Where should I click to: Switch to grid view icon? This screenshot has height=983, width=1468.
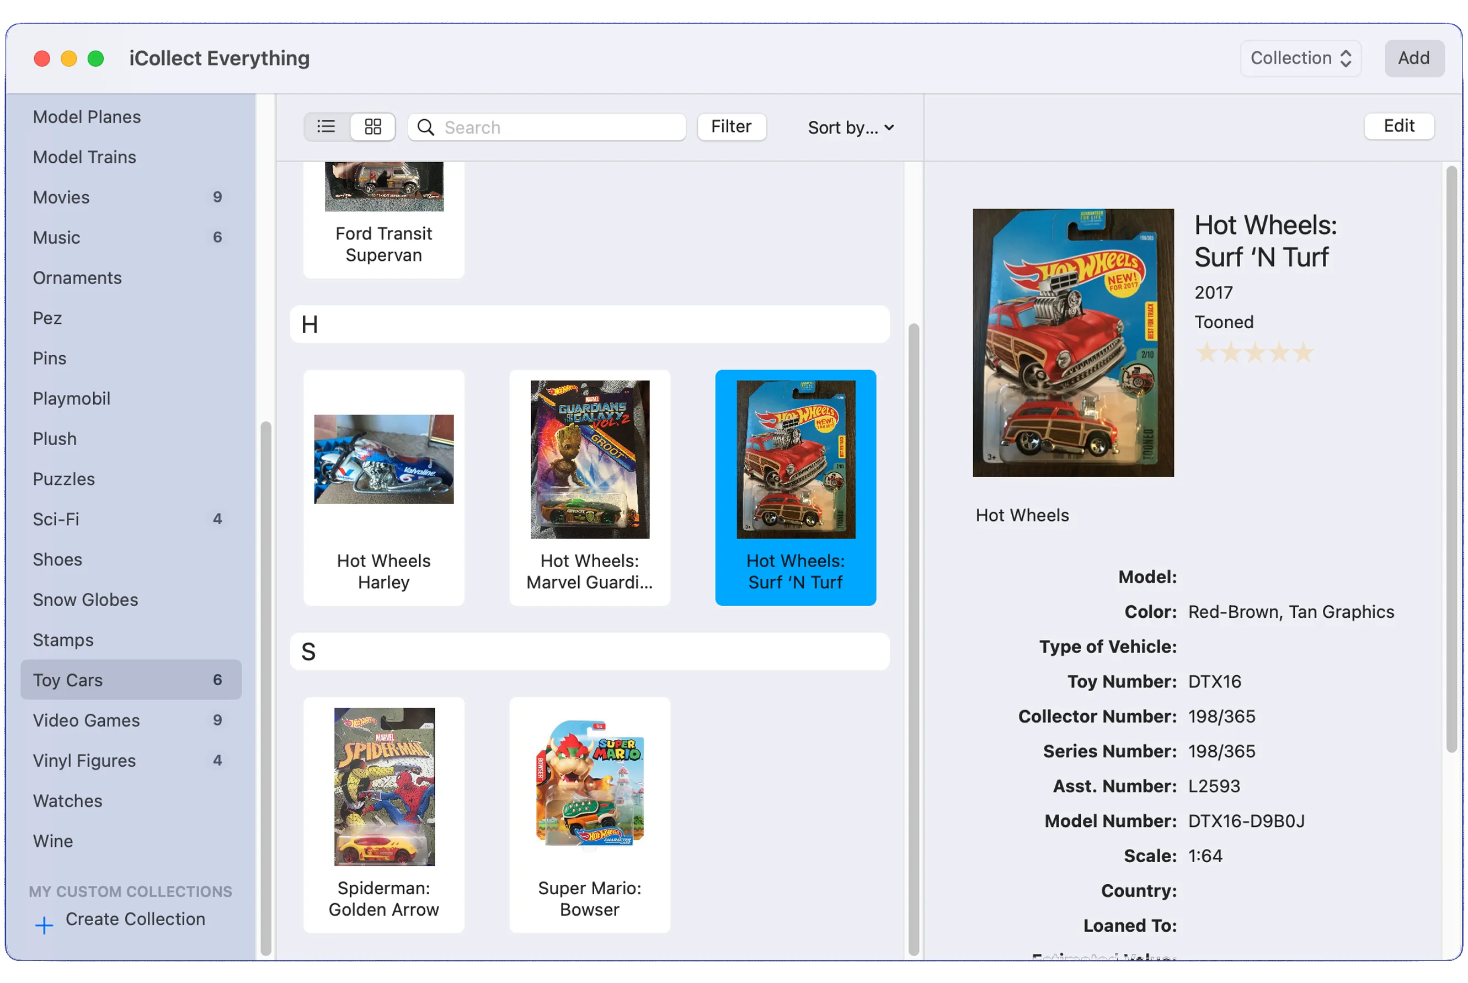tap(373, 127)
